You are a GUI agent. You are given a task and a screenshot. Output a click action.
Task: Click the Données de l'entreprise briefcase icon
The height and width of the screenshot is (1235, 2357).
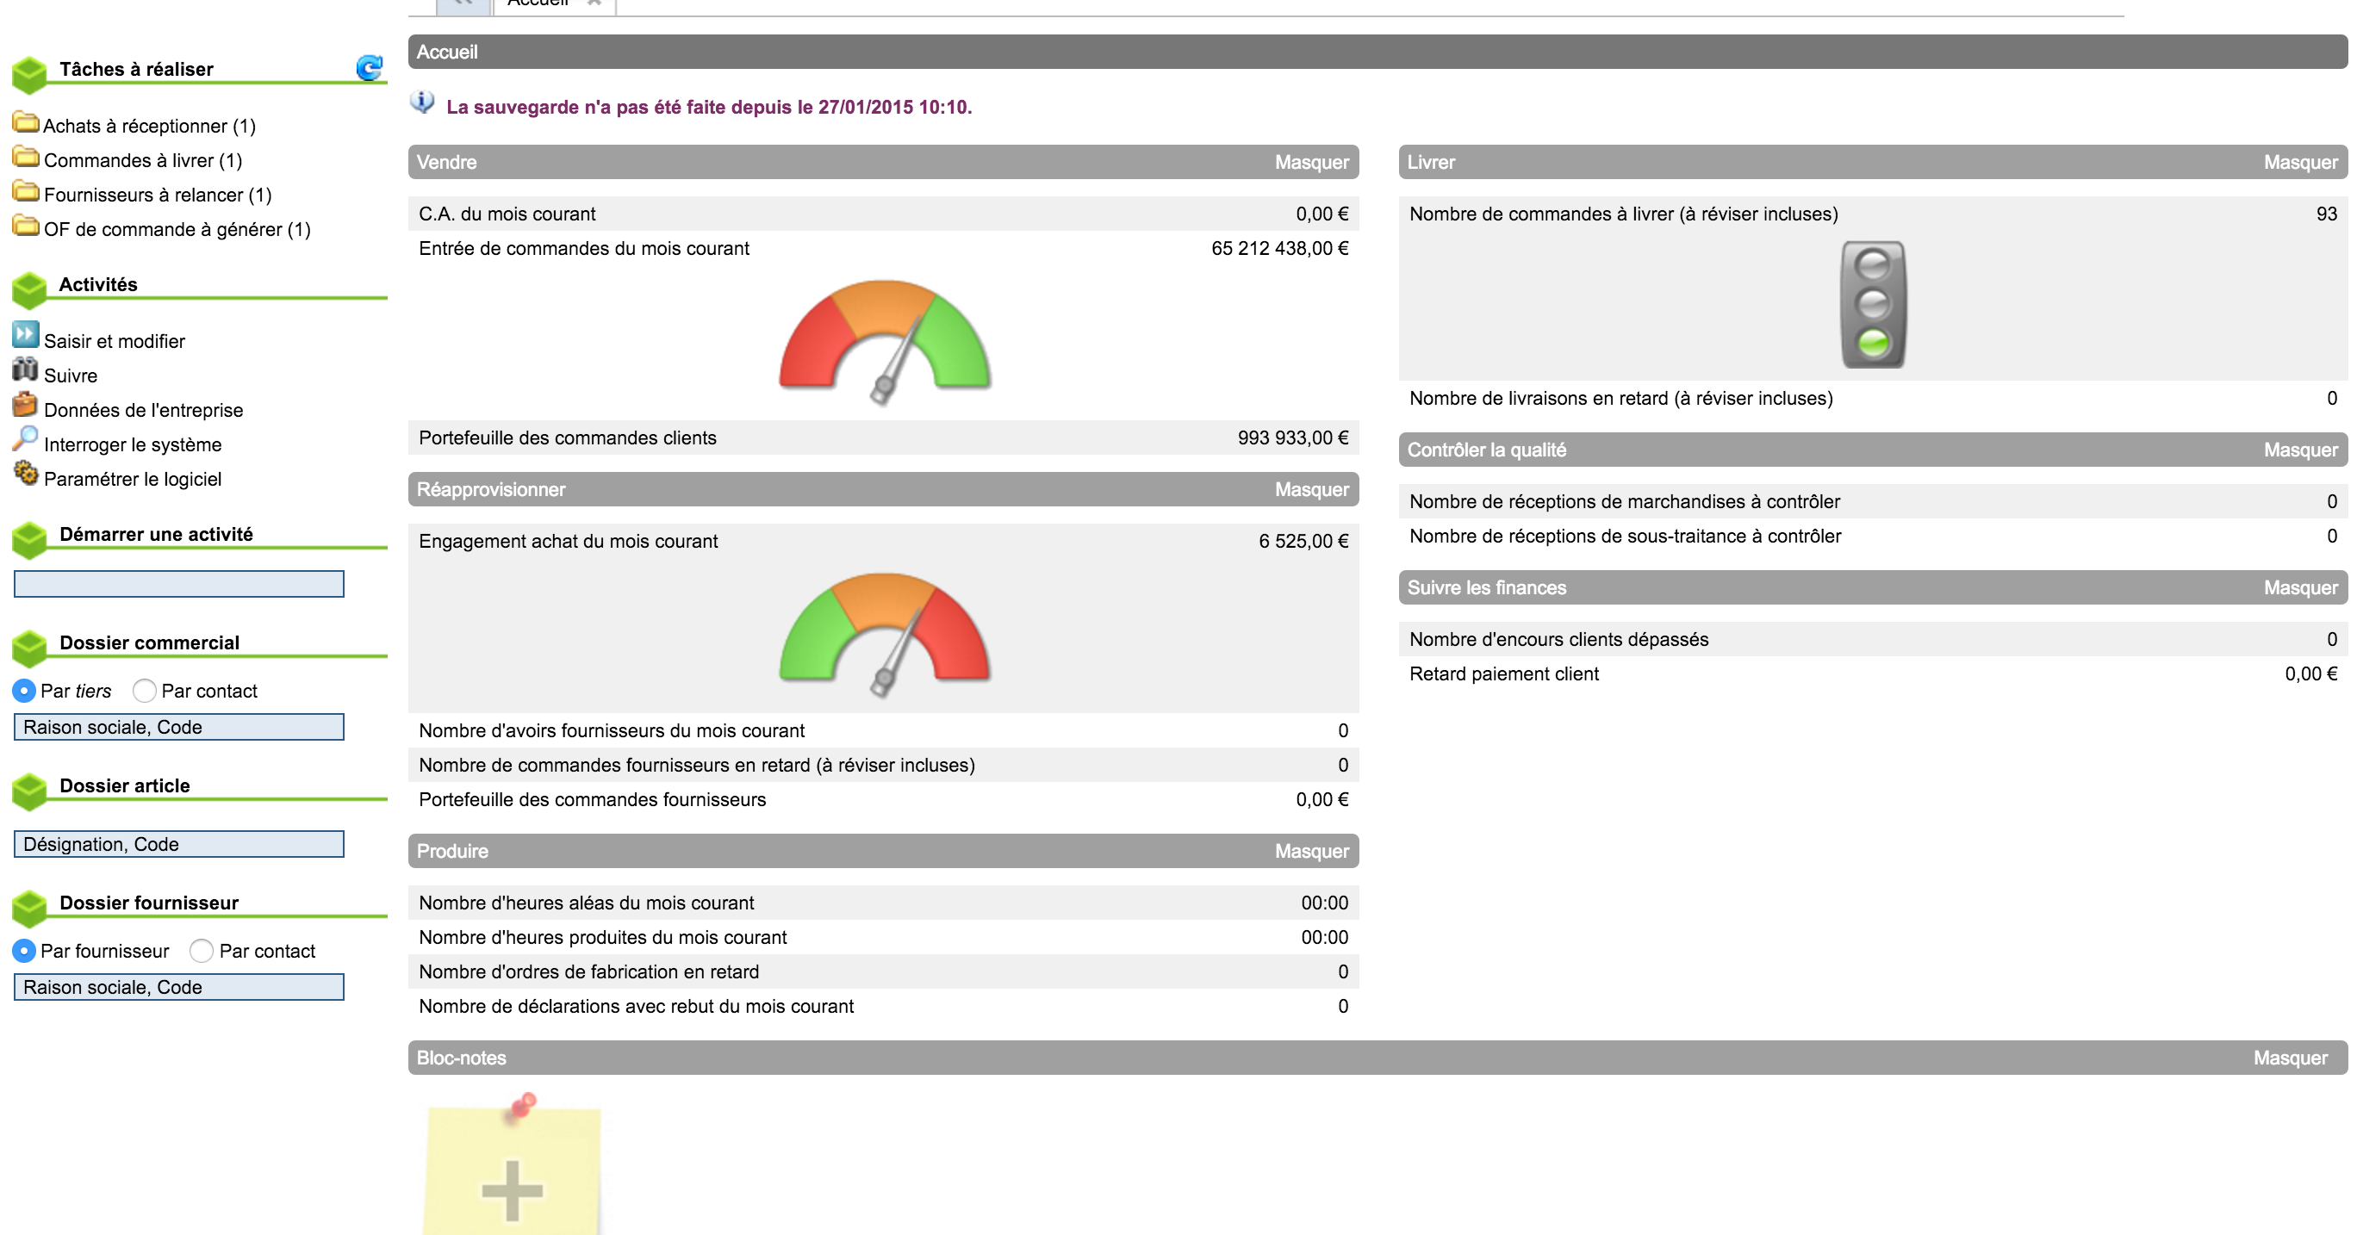26,403
